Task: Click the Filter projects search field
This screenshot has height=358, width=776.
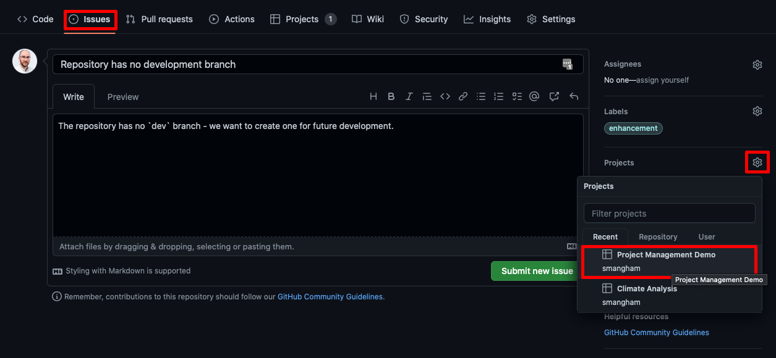Action: point(669,214)
